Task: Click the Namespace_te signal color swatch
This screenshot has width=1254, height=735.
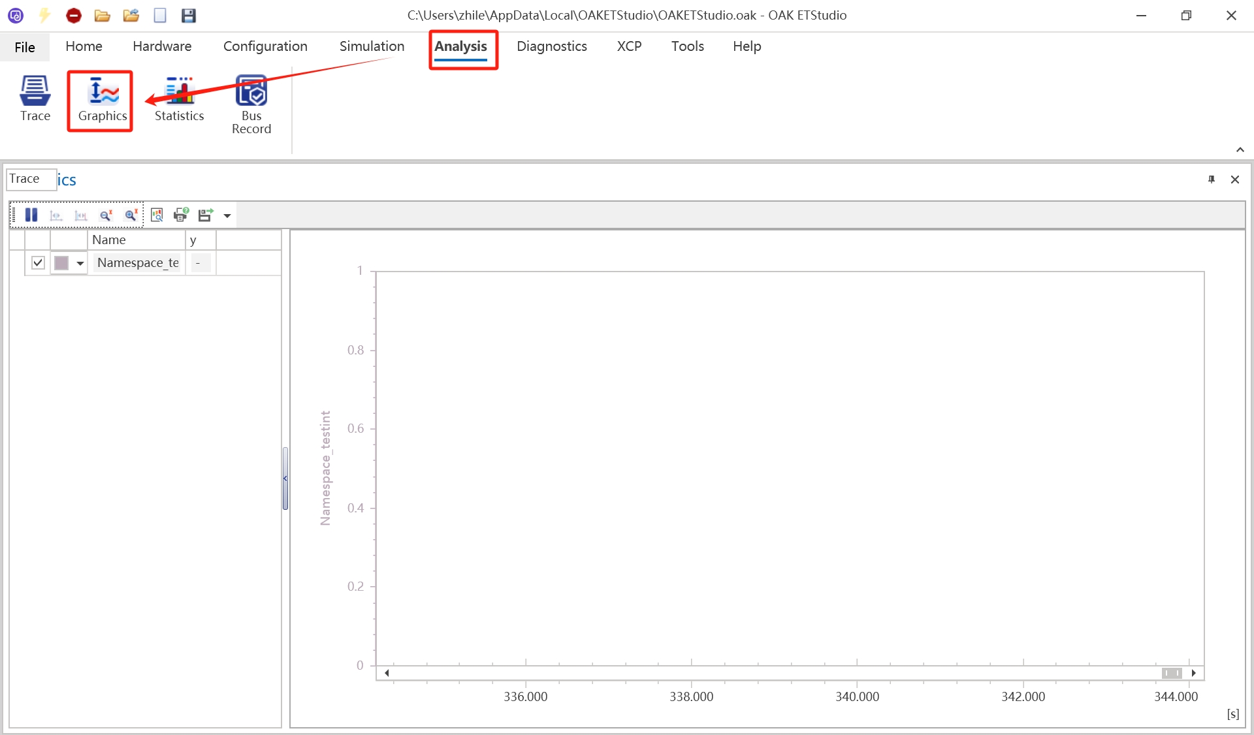Action: 61,263
